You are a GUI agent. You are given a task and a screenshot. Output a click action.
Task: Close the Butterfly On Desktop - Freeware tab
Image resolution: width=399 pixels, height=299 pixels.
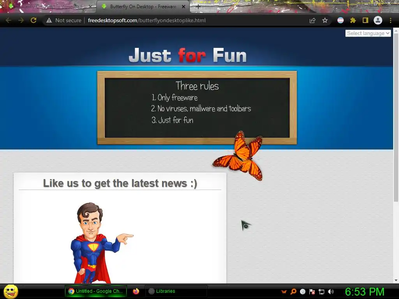184,7
